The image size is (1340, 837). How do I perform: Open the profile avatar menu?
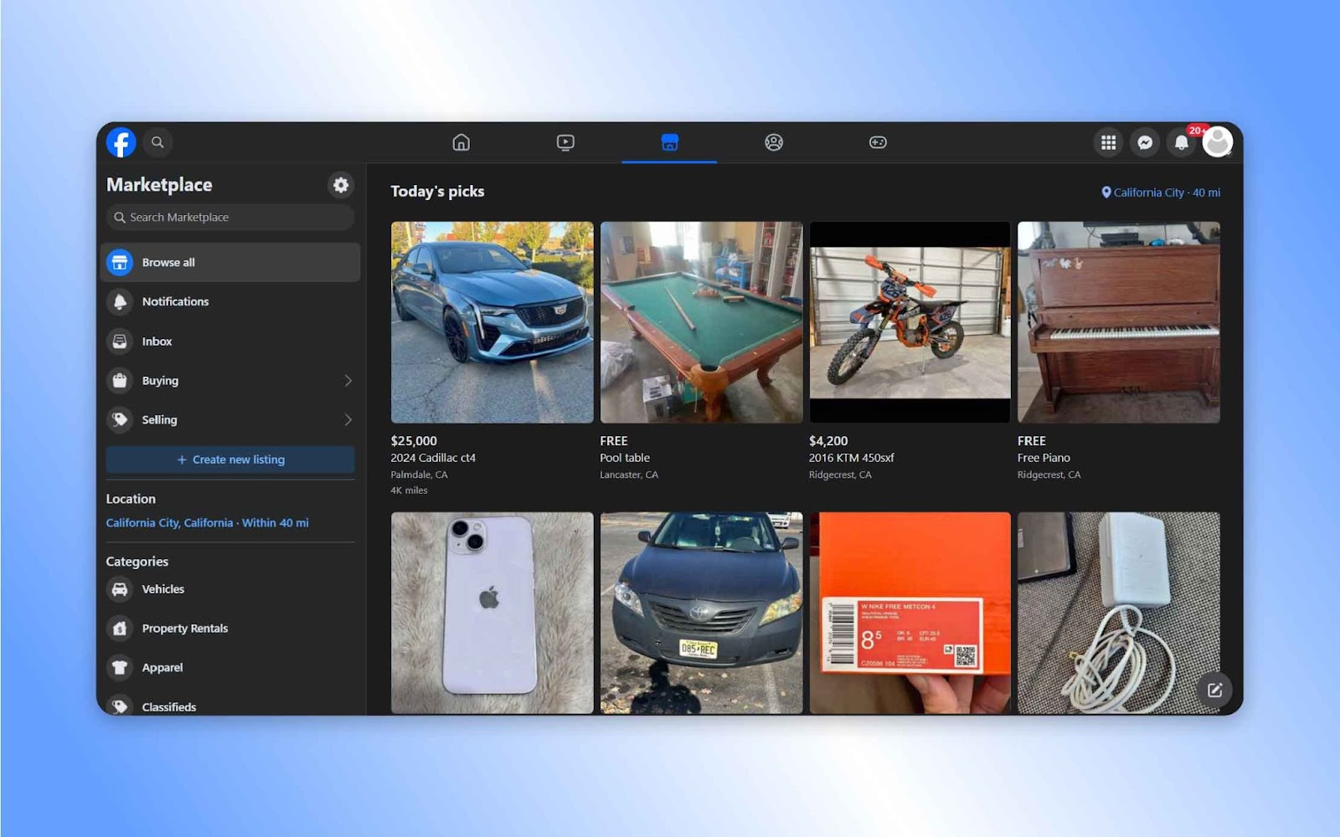point(1218,142)
